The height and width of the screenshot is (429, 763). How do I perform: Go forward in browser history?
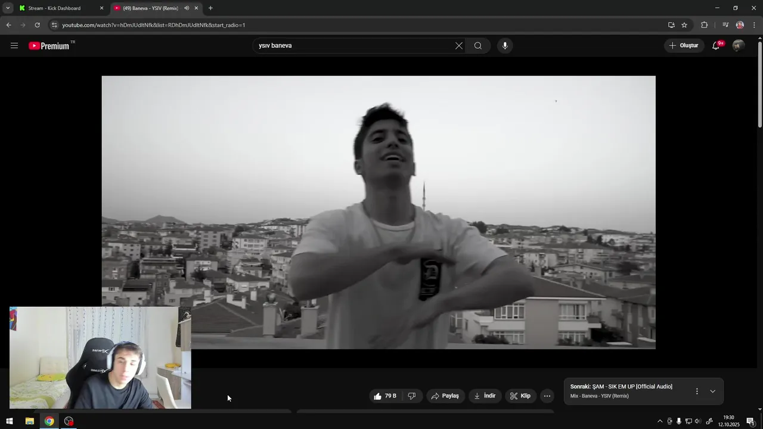coord(23,25)
